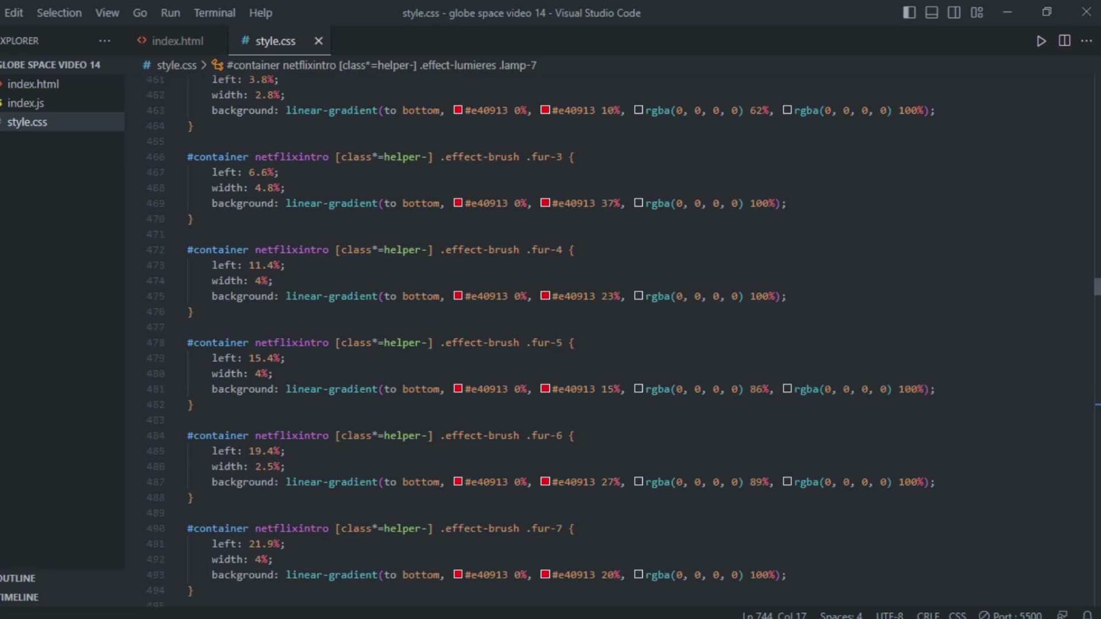Click the red #e40913 swatch on line 469
Image resolution: width=1101 pixels, height=619 pixels.
click(458, 203)
